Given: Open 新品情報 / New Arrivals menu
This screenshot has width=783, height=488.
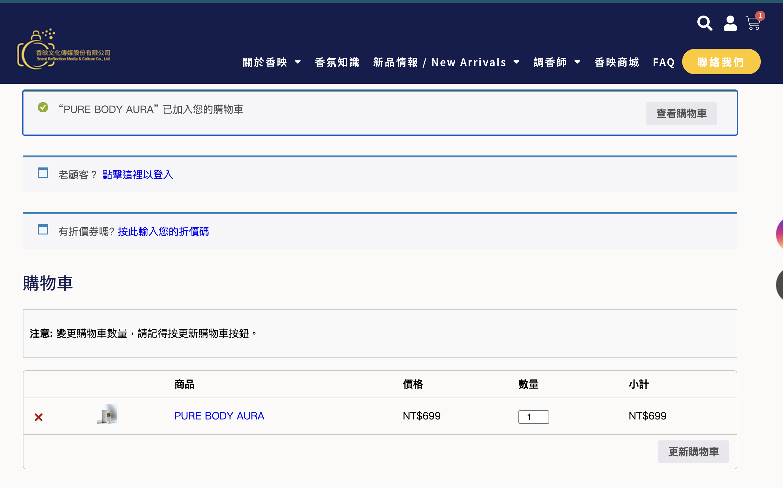Looking at the screenshot, I should (439, 62).
